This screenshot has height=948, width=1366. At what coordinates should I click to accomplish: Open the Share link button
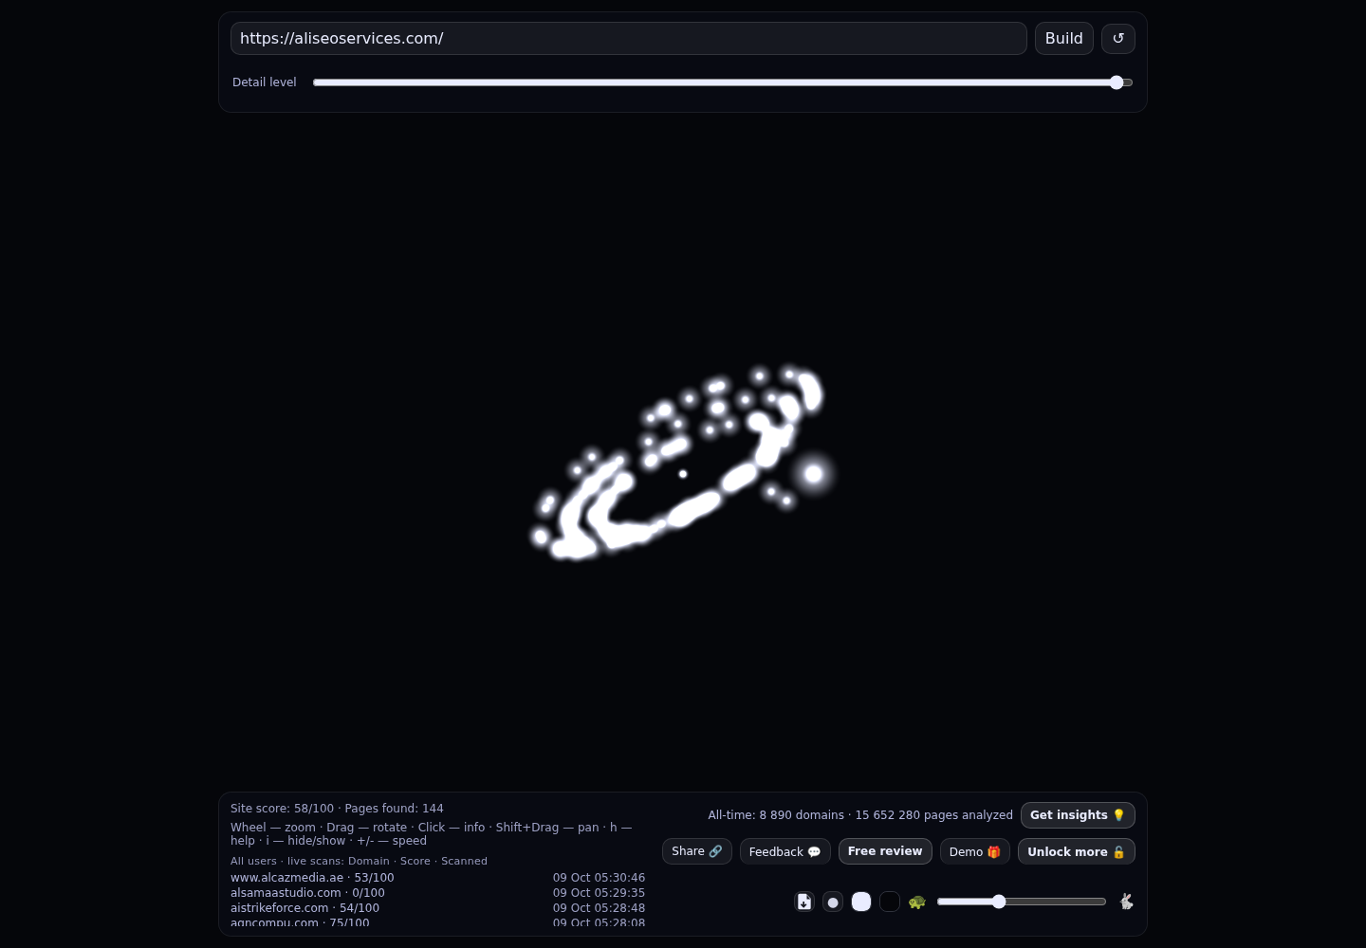click(x=697, y=851)
